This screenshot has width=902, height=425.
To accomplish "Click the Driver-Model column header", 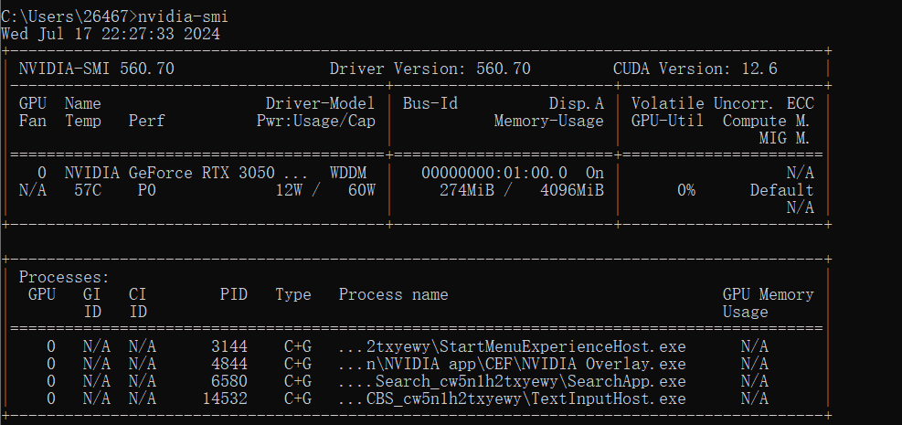I will click(321, 103).
